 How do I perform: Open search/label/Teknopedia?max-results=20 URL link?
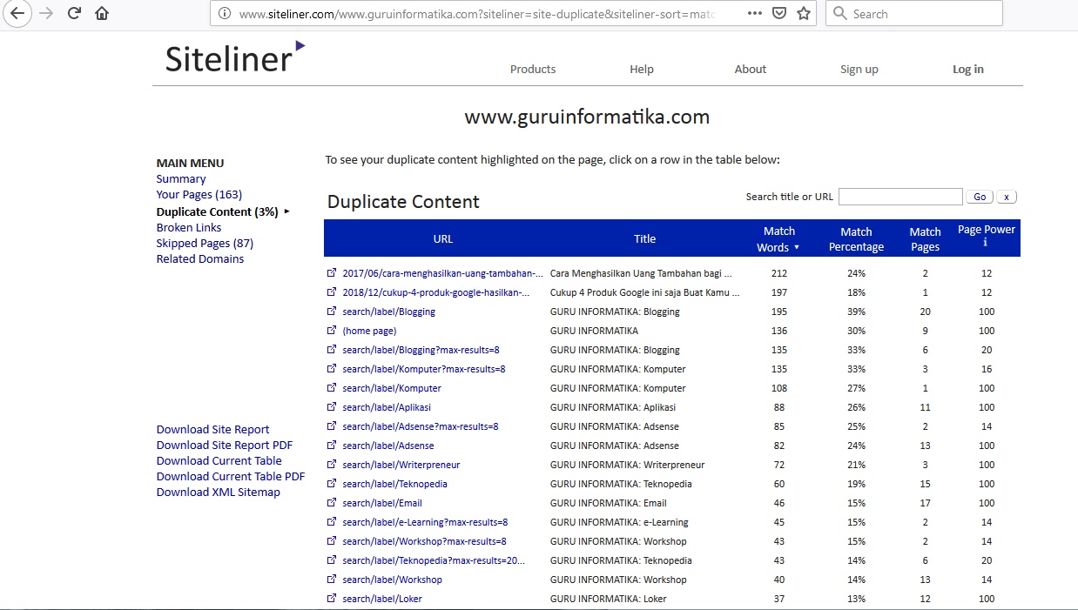pos(434,560)
